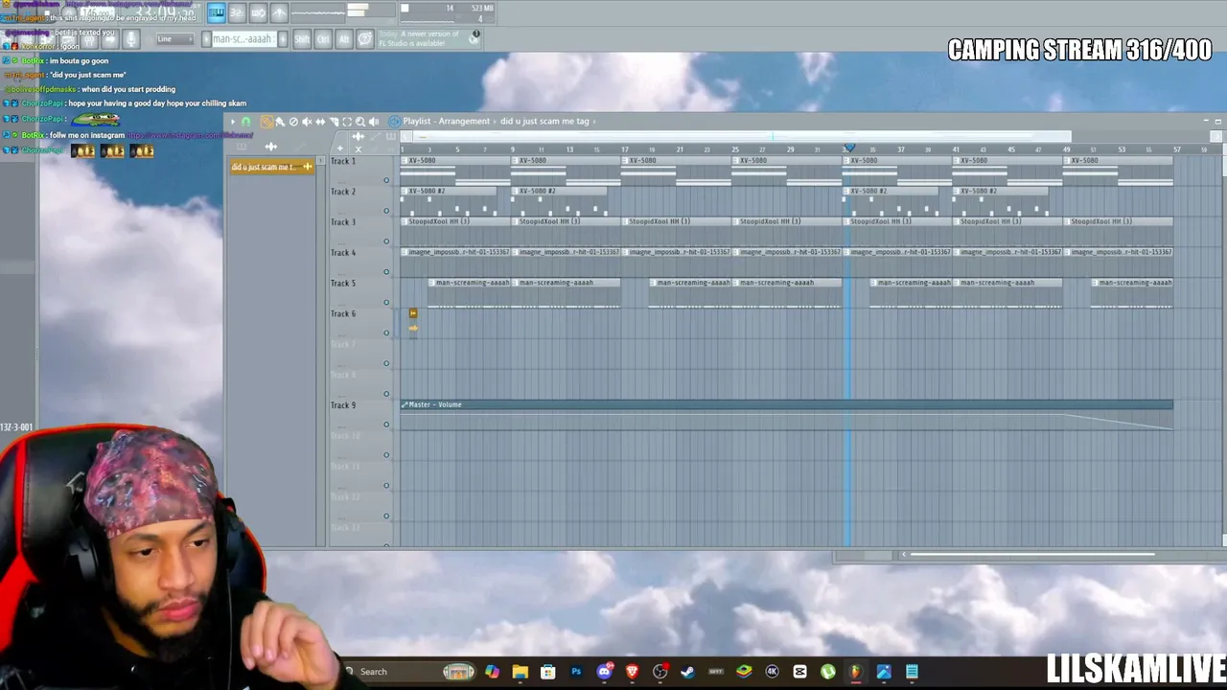Select the playlist Paint brush tool
The height and width of the screenshot is (690, 1227).
tap(280, 122)
